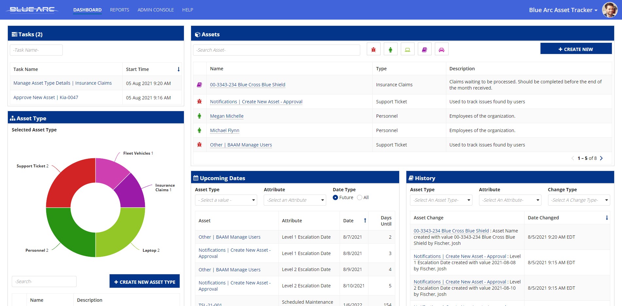
Task: Select the All date type radio button
Action: coord(360,197)
